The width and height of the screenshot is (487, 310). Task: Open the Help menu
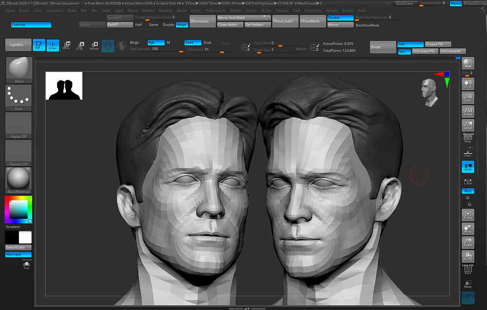pos(361,11)
